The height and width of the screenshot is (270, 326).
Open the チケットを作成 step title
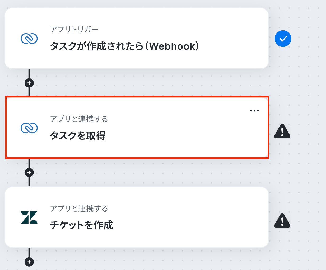tap(82, 225)
